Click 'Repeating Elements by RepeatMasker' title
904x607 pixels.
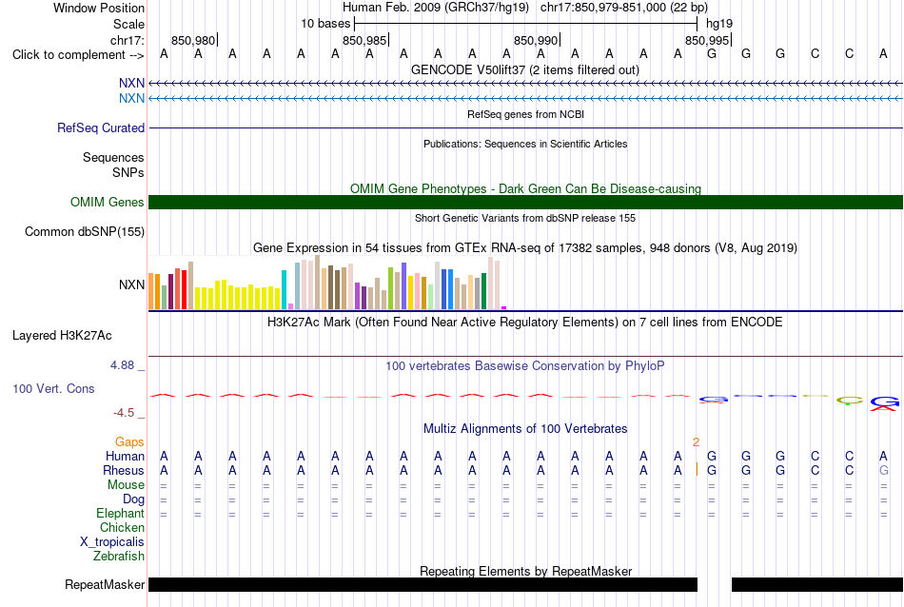click(x=525, y=571)
